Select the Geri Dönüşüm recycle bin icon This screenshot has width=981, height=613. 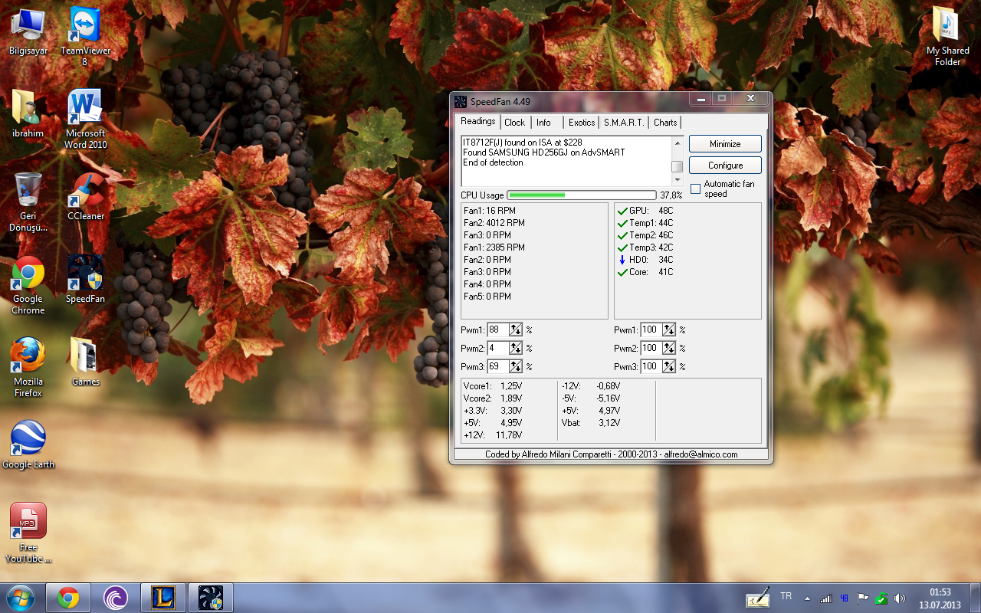tap(28, 202)
